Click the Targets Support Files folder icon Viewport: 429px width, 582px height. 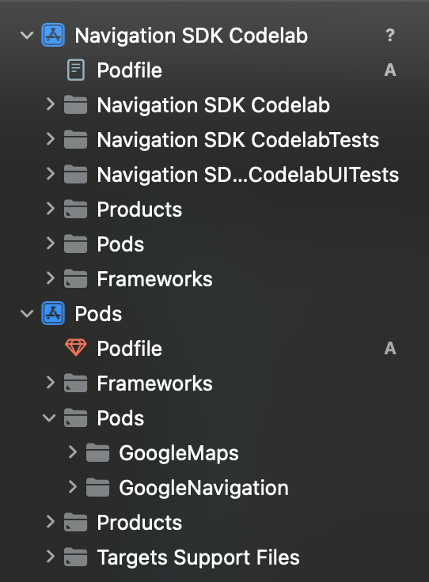[75, 557]
